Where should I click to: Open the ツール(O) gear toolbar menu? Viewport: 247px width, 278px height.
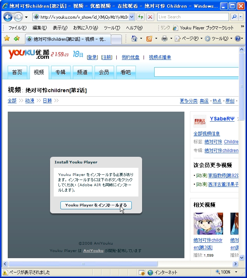(x=218, y=38)
